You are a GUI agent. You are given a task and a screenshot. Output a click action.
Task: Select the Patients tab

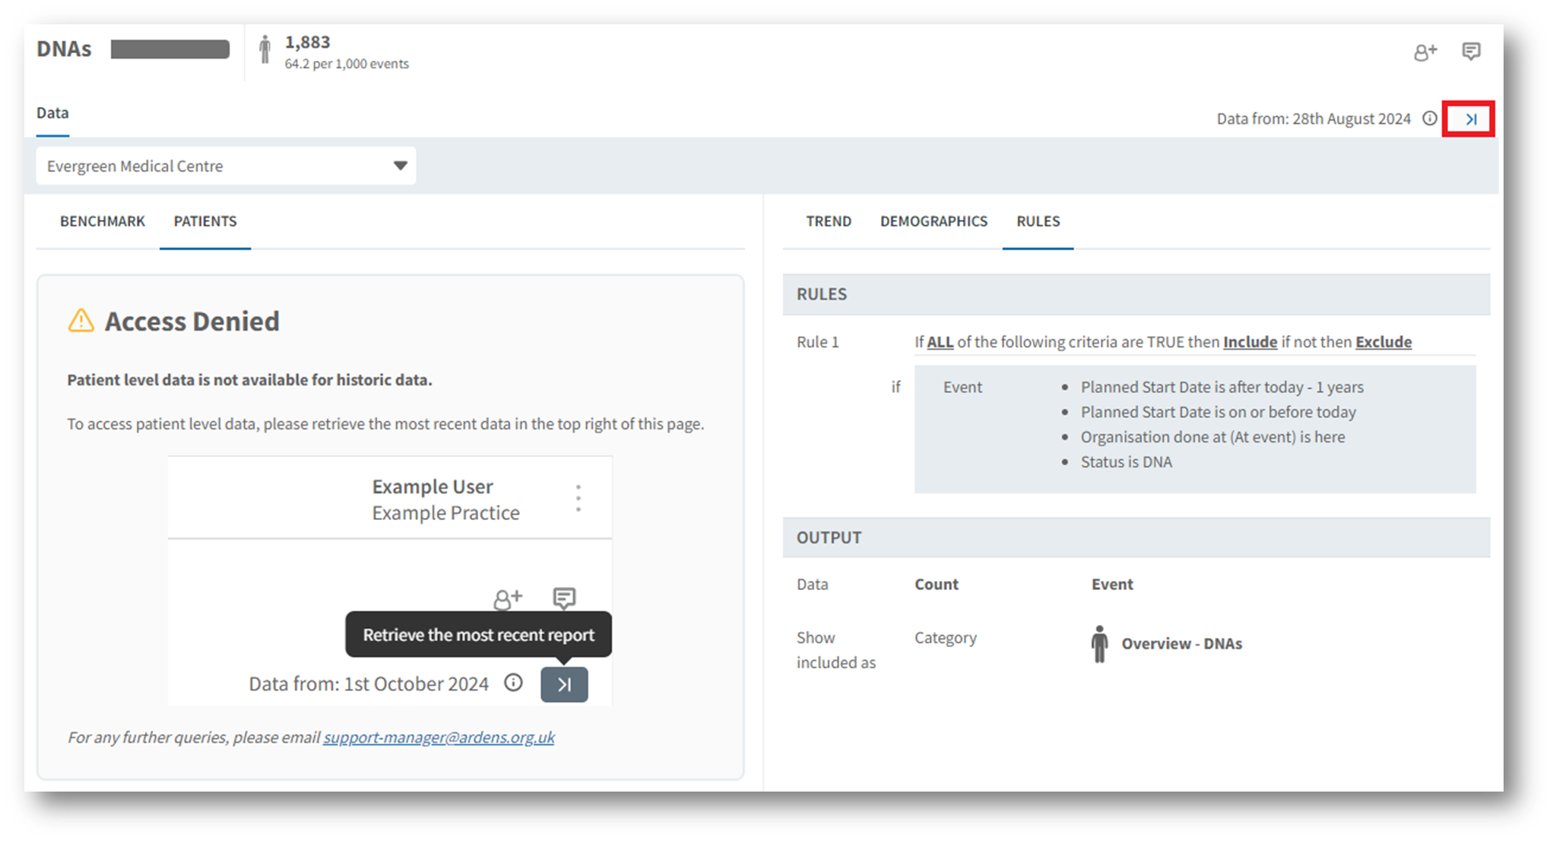(205, 221)
